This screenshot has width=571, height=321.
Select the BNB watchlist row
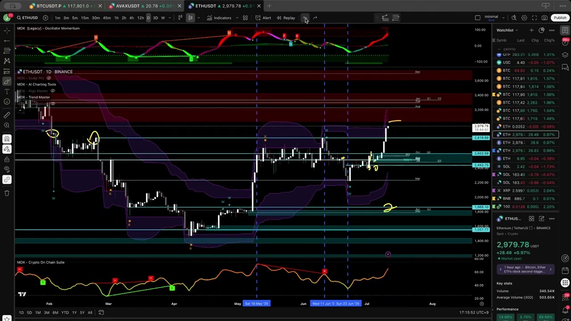pos(525,199)
